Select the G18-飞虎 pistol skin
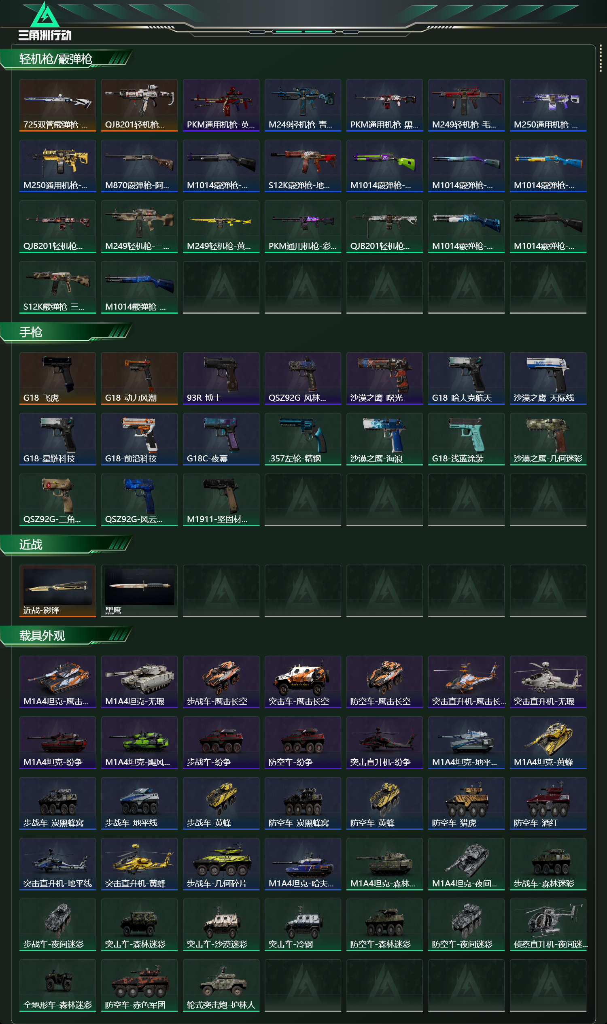 [x=58, y=378]
